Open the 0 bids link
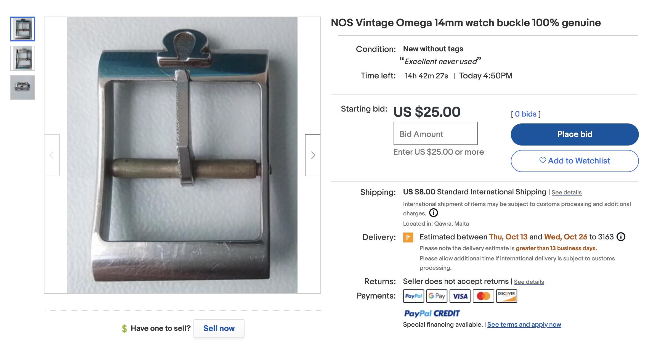 pos(525,114)
